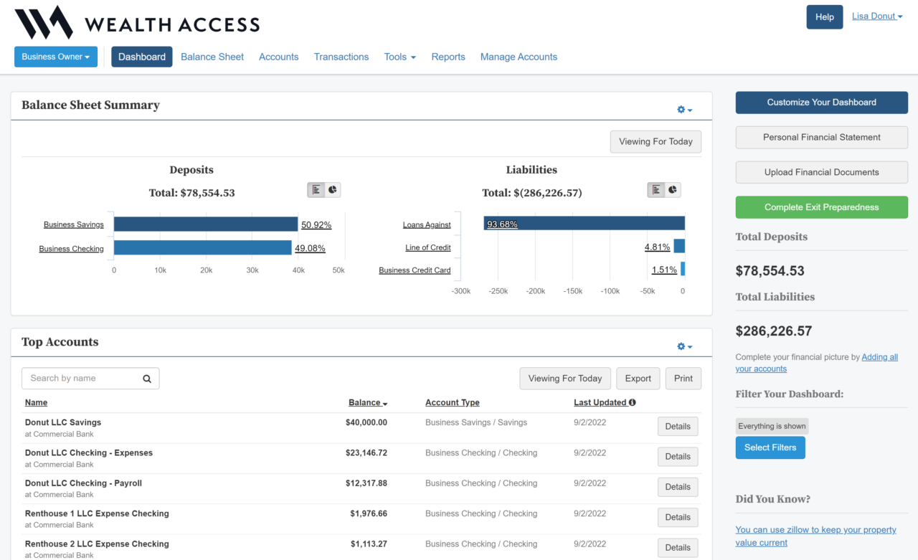Open the Manage Accounts page
Image resolution: width=918 pixels, height=560 pixels.
519,57
